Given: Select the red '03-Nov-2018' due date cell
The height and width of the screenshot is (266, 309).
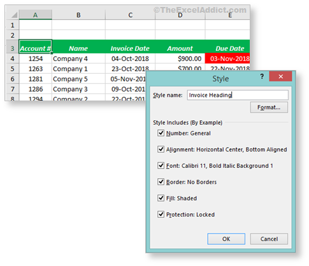Looking at the screenshot, I should [x=227, y=59].
